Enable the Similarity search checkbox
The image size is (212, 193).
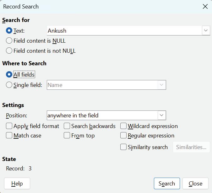(123, 147)
